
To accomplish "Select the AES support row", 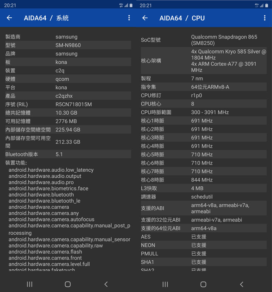I will [x=204, y=237].
